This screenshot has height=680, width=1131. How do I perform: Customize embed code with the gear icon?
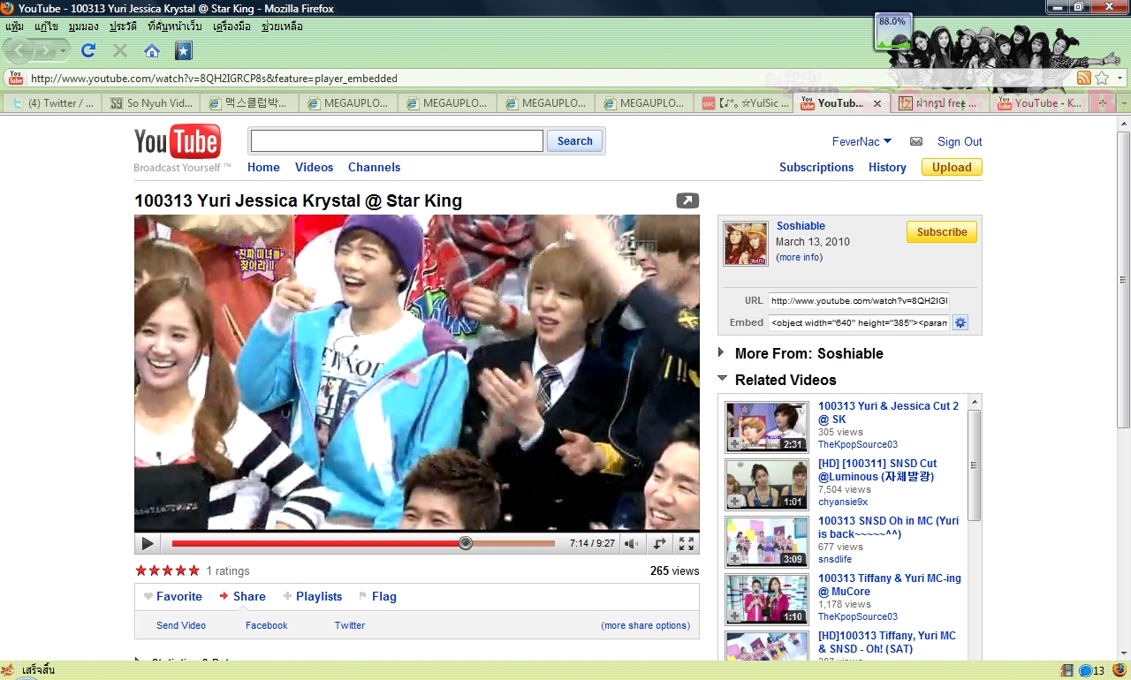[x=960, y=322]
